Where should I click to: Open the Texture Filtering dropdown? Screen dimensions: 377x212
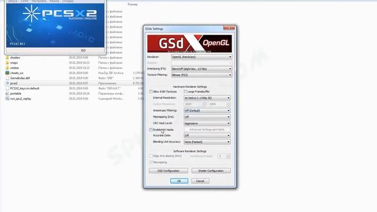tap(201, 75)
